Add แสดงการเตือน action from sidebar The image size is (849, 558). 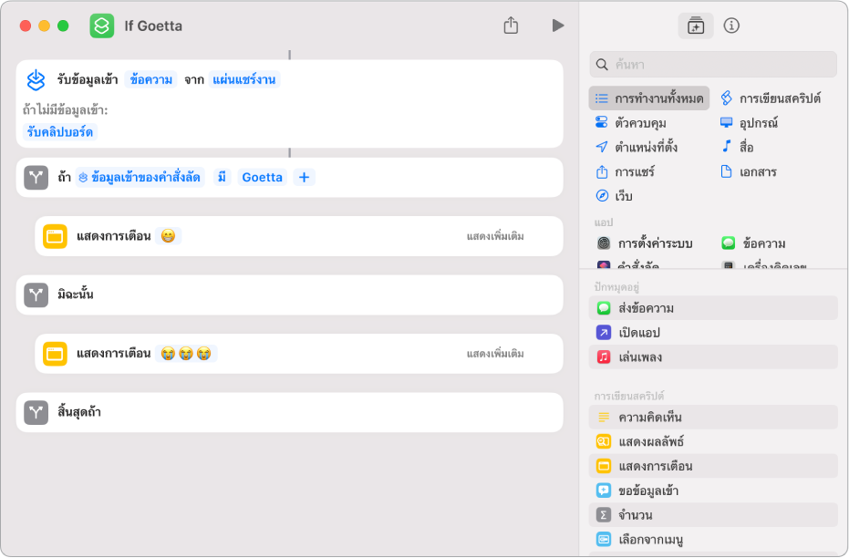(713, 466)
